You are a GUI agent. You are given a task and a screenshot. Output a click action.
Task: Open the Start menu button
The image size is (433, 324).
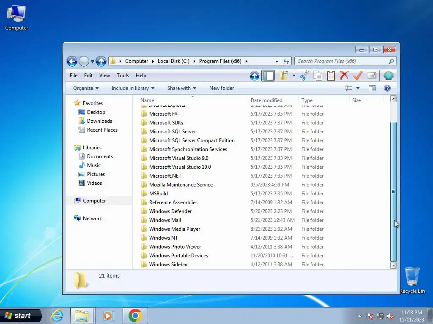pos(21,316)
